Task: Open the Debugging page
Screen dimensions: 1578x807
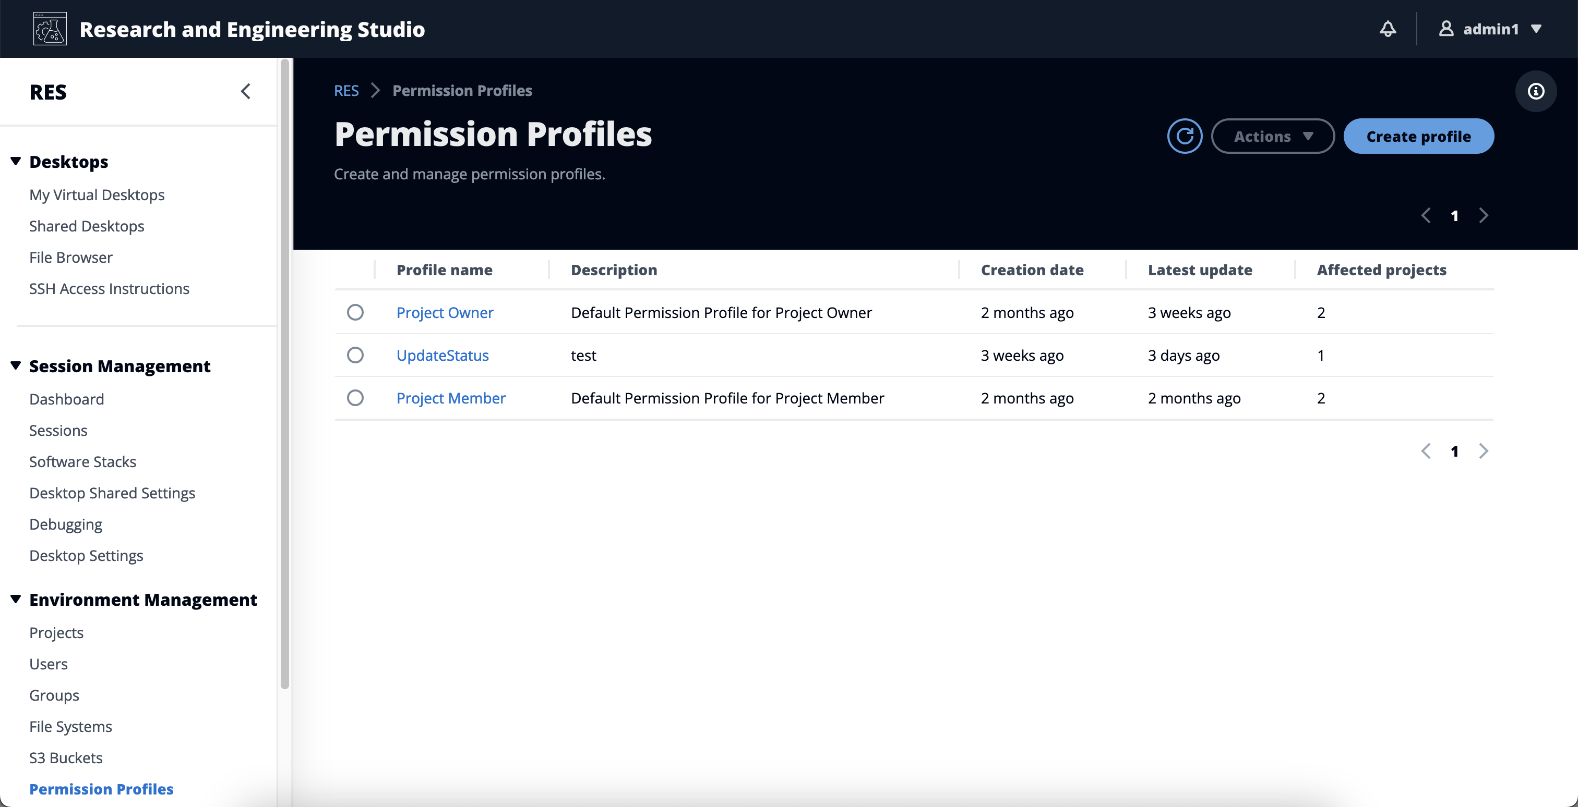Action: pyautogui.click(x=66, y=524)
